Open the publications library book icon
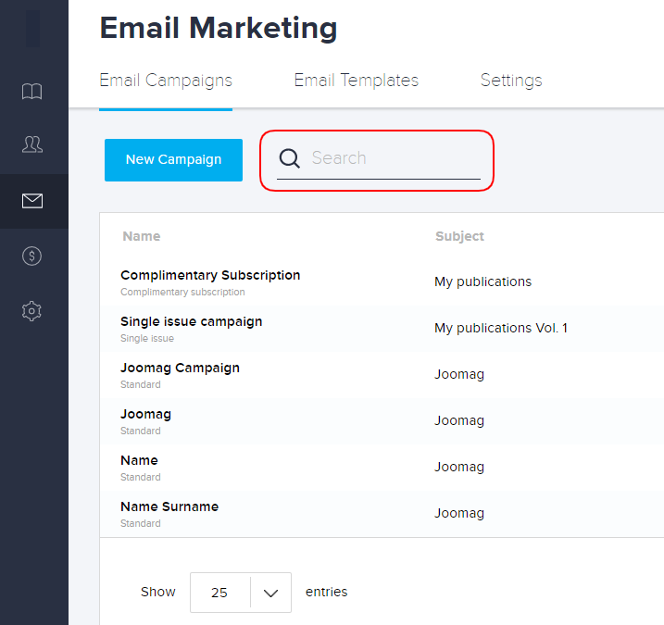The width and height of the screenshot is (664, 625). click(x=32, y=91)
